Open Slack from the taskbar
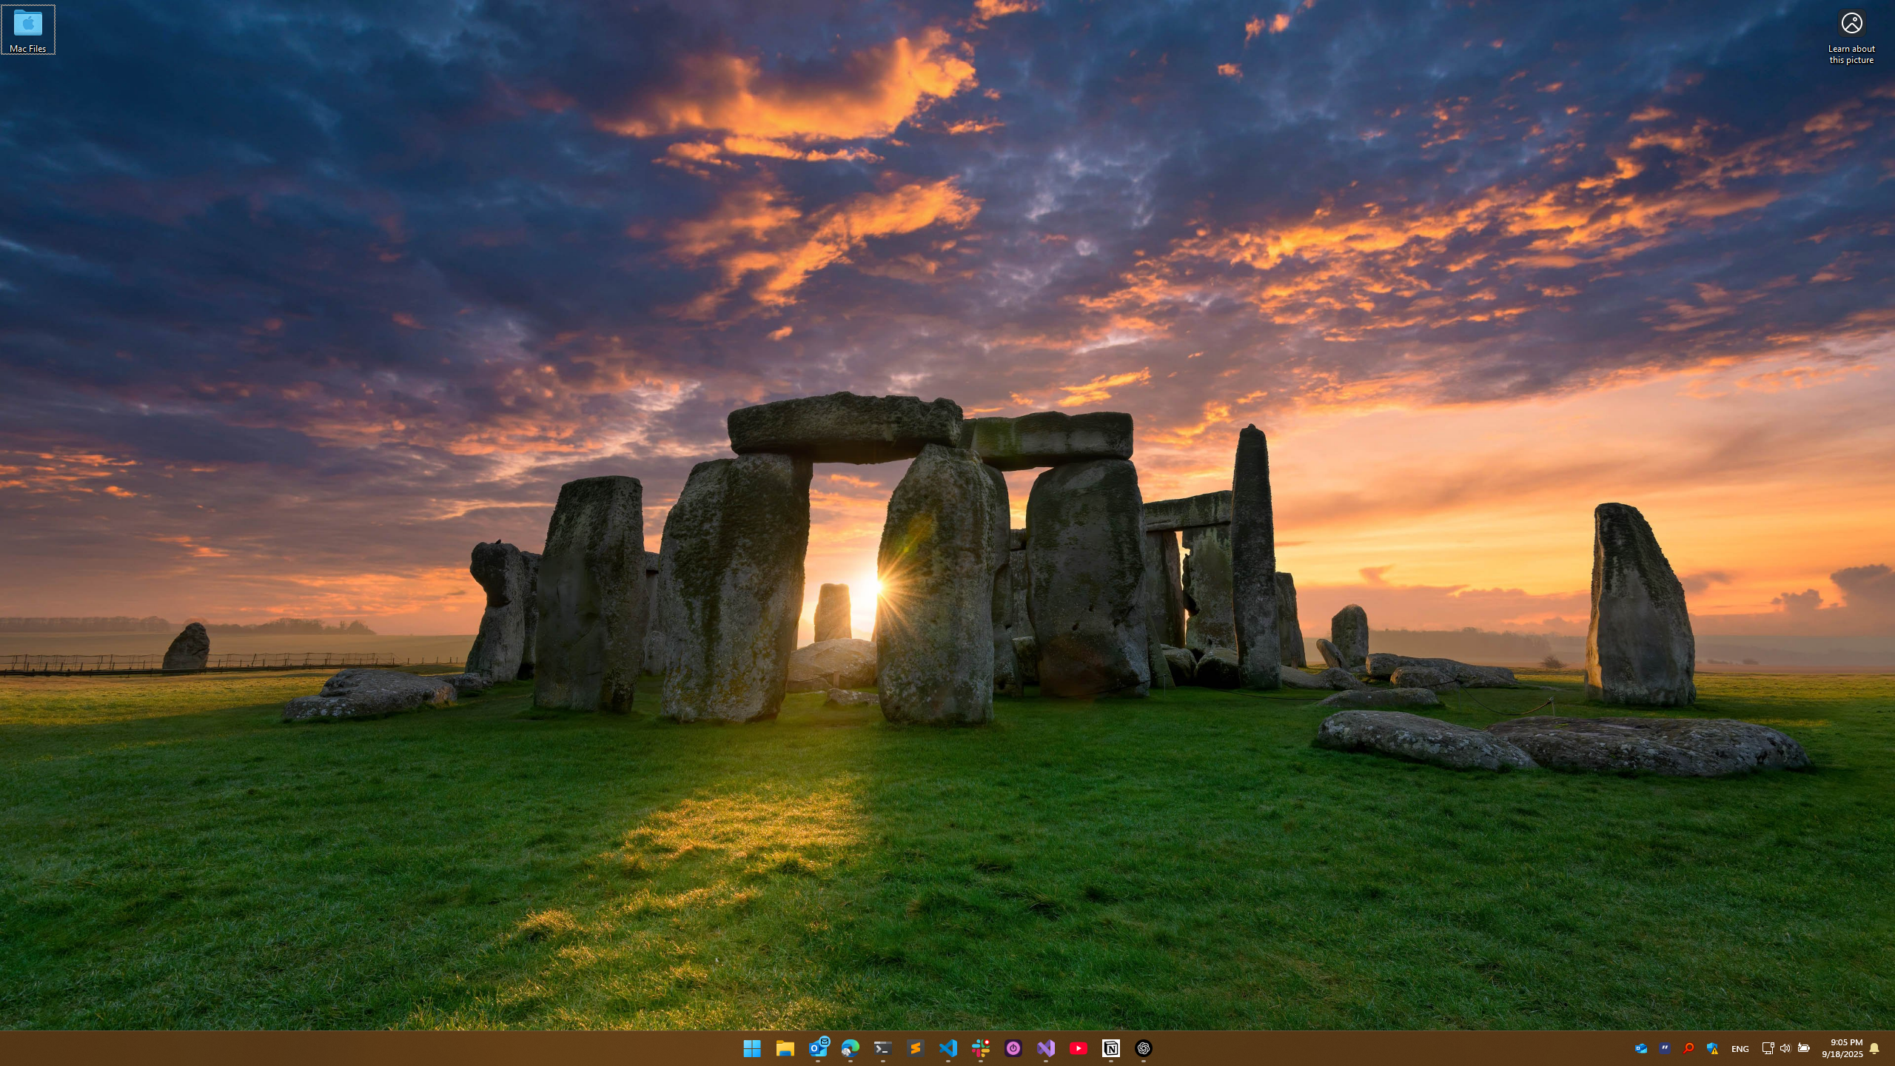Viewport: 1895px width, 1066px height. 981,1048
